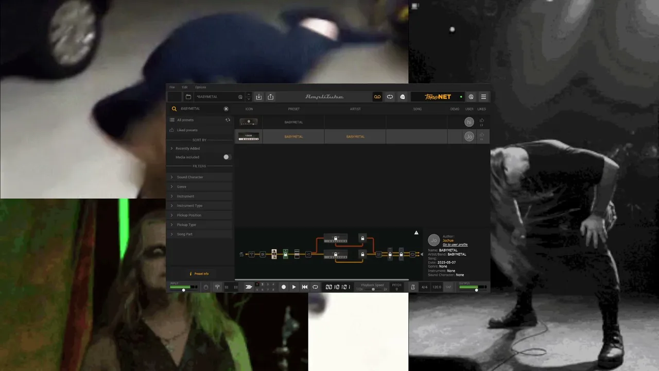Open the File menu
This screenshot has height=371, width=659.
point(172,87)
